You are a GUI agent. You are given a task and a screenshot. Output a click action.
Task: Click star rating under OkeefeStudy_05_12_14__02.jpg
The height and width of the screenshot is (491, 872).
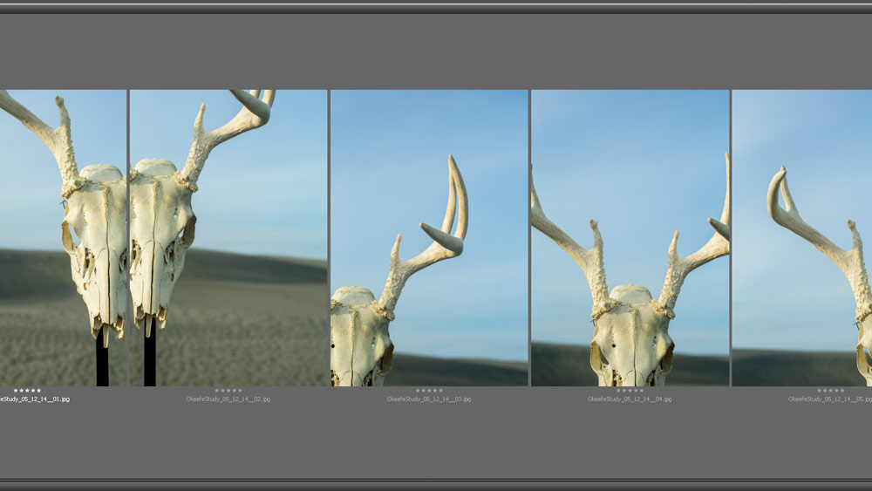[x=228, y=391]
